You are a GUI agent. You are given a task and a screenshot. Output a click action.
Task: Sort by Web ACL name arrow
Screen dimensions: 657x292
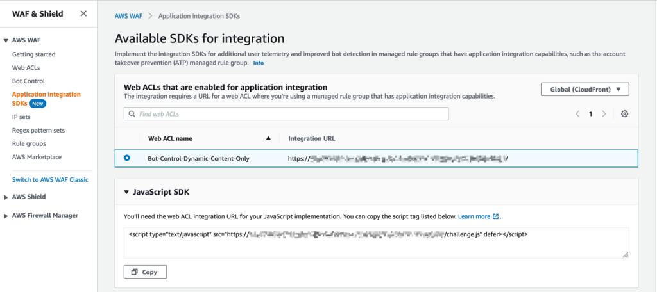click(x=268, y=138)
